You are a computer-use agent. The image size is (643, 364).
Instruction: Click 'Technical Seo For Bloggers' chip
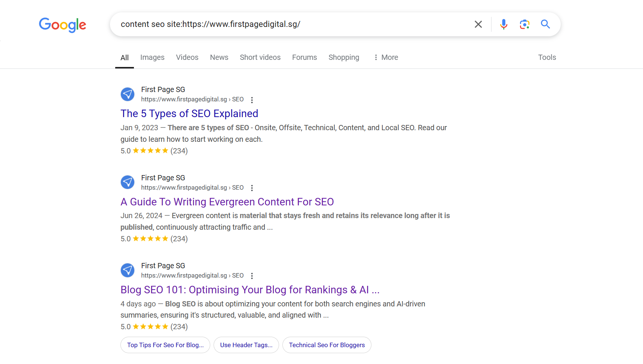click(327, 345)
